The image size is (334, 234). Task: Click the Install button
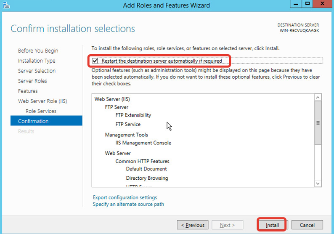pyautogui.click(x=272, y=225)
